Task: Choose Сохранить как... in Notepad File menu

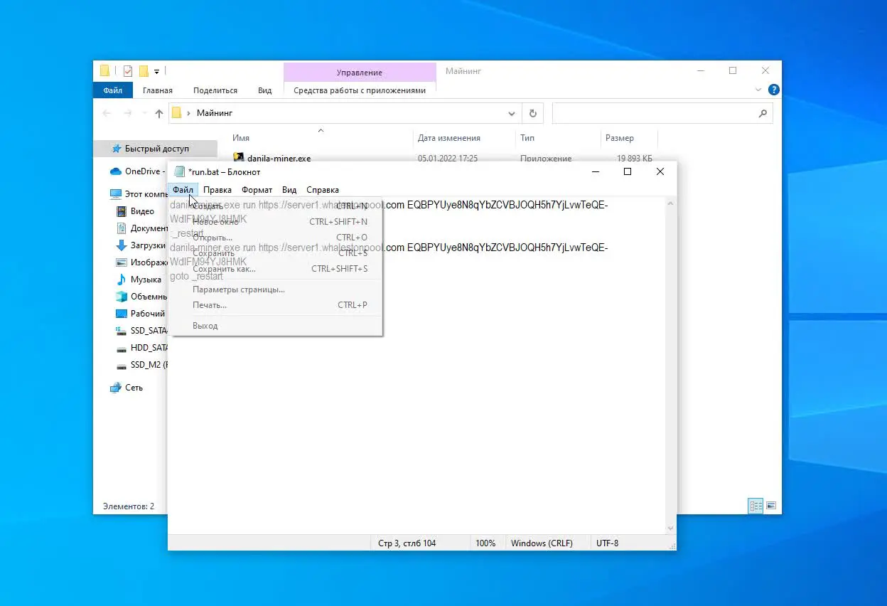Action: [x=224, y=269]
